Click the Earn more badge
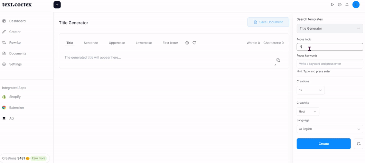Viewport: 365px width, 163px height. [x=38, y=159]
